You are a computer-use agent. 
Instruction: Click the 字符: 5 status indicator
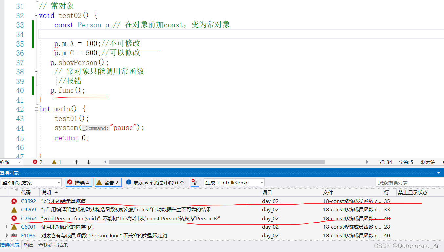pos(406,162)
